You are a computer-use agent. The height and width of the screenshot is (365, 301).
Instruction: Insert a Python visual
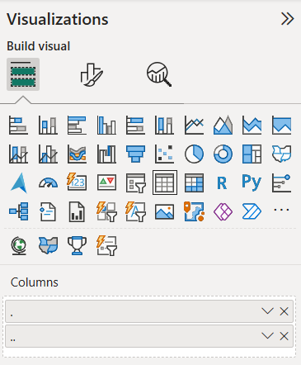tap(252, 182)
